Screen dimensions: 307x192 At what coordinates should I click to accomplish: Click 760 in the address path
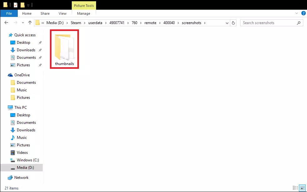[134, 23]
